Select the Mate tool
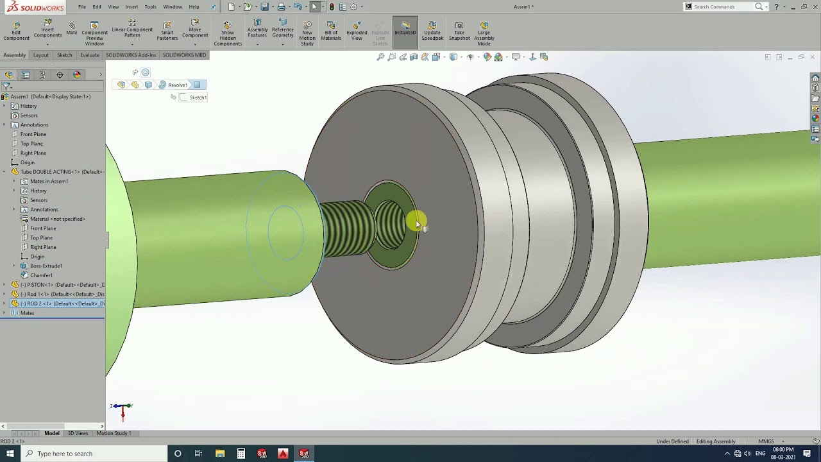Viewport: 821px width, 462px height. (71, 29)
